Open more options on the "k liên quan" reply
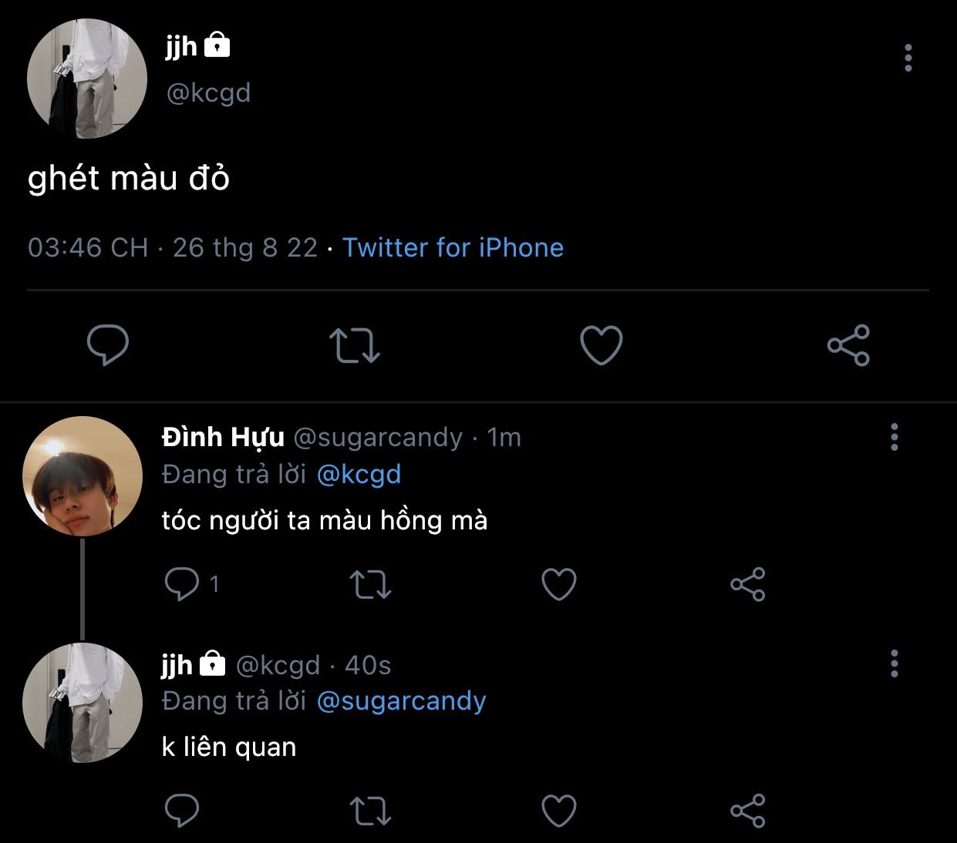The width and height of the screenshot is (957, 843). tap(895, 663)
